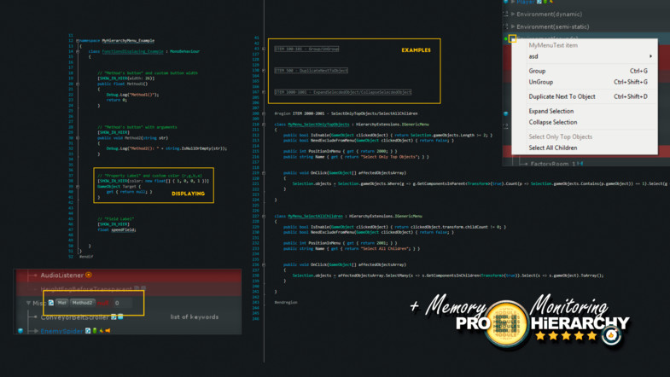The height and width of the screenshot is (377, 670).
Task: Open the FunctionsDisplaying_Example class link
Action: tap(132, 51)
